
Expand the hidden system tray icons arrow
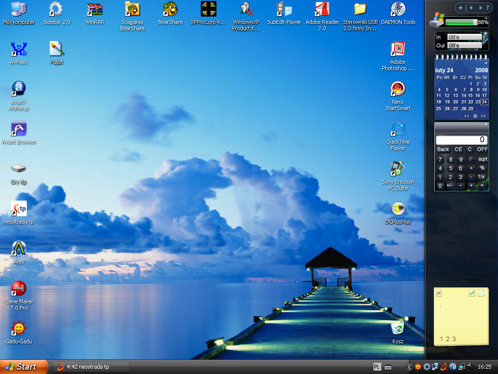pos(409,367)
